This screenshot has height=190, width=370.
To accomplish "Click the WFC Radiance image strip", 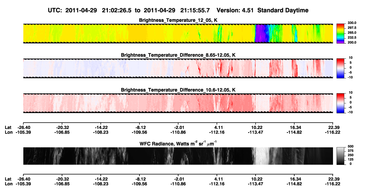I will click(178, 156).
